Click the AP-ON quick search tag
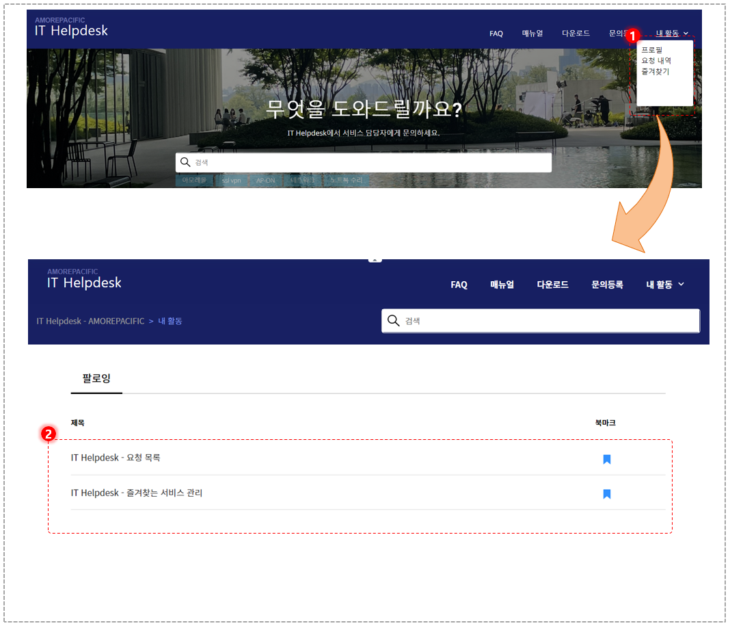730x628 pixels. click(266, 181)
